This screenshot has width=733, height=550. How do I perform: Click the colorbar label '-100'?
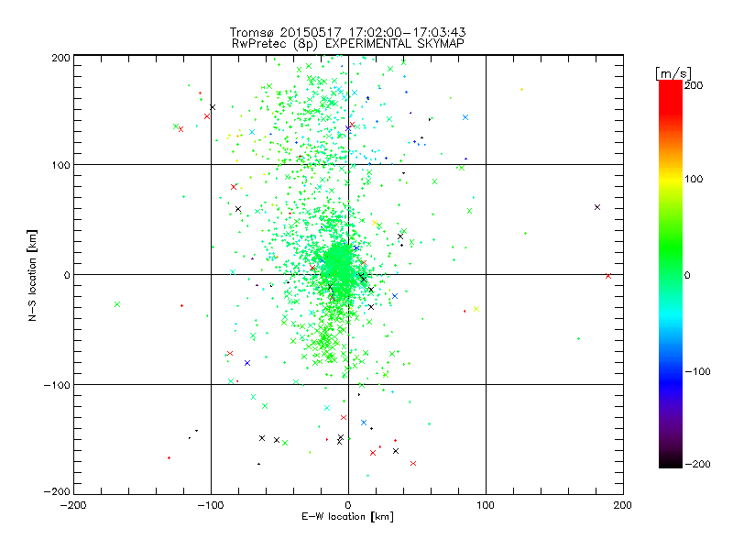coord(697,371)
